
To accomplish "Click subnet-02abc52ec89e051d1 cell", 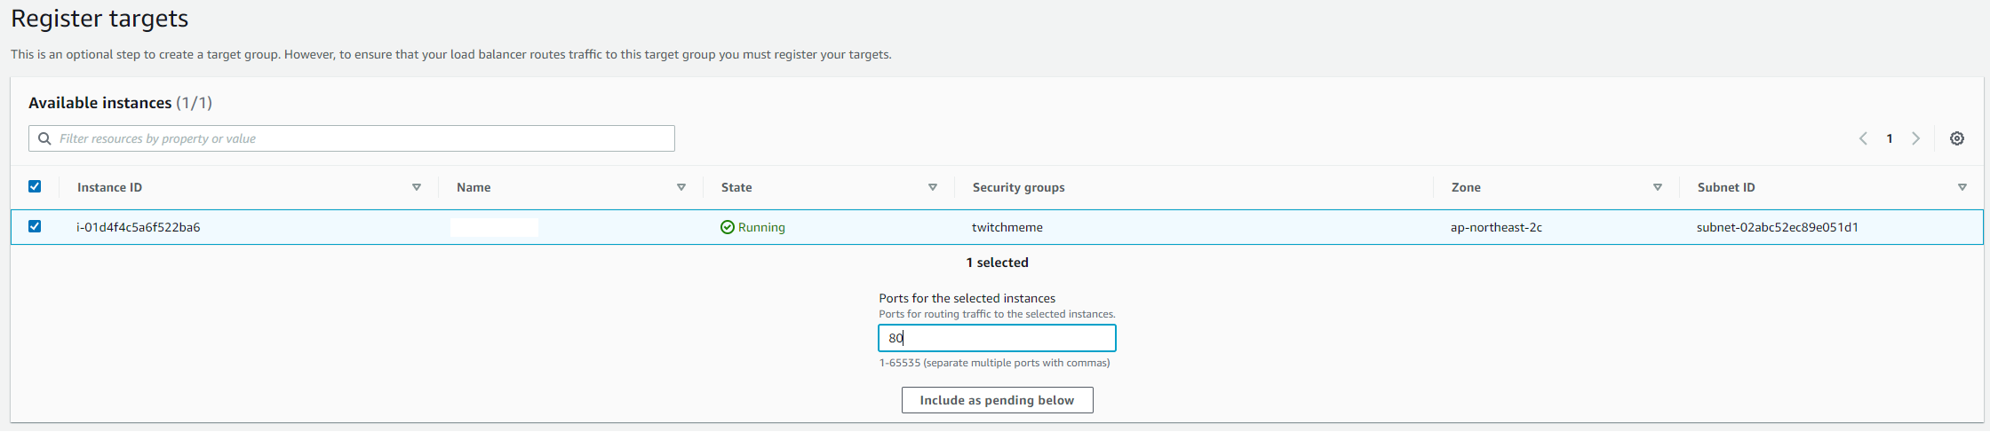I will (x=1778, y=227).
